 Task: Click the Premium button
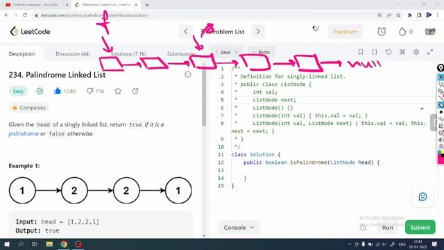click(345, 31)
